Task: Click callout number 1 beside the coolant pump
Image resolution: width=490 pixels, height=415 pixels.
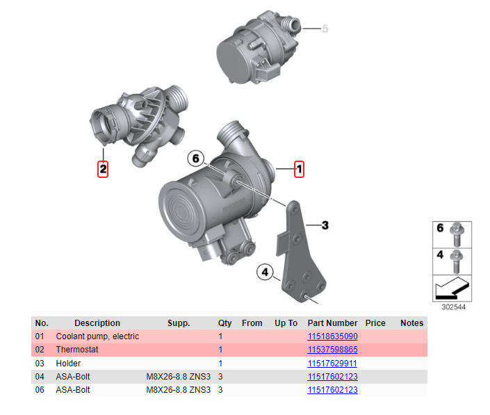Action: 300,169
